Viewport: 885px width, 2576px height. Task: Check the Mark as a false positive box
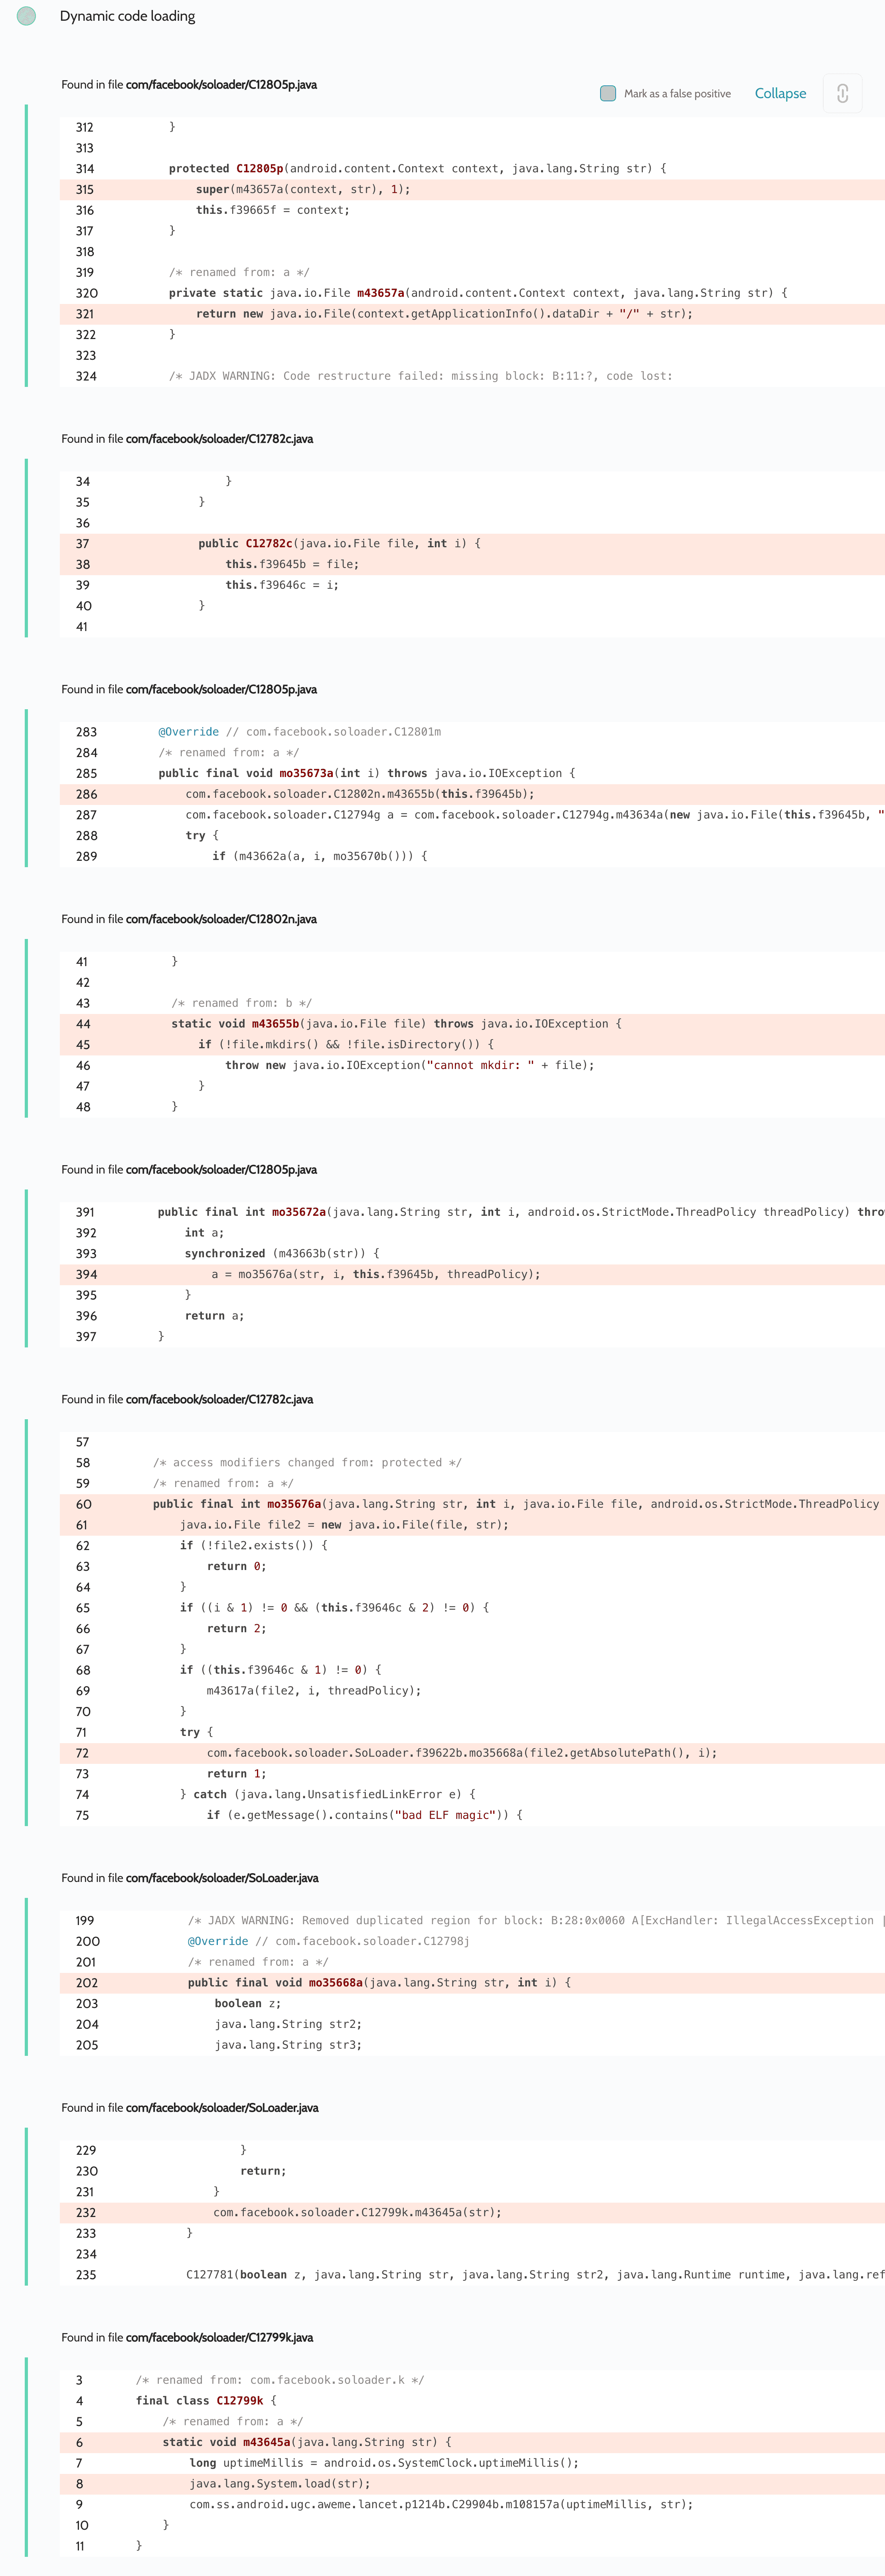(608, 93)
